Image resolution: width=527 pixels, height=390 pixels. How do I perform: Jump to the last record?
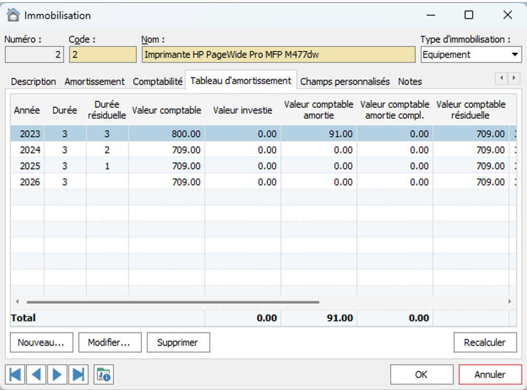[78, 374]
